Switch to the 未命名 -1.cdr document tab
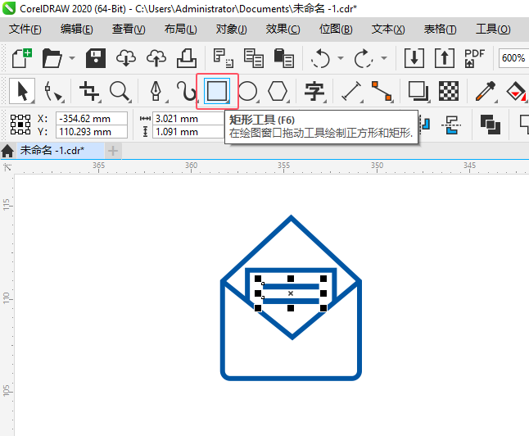This screenshot has height=436, width=529. pyautogui.click(x=52, y=150)
